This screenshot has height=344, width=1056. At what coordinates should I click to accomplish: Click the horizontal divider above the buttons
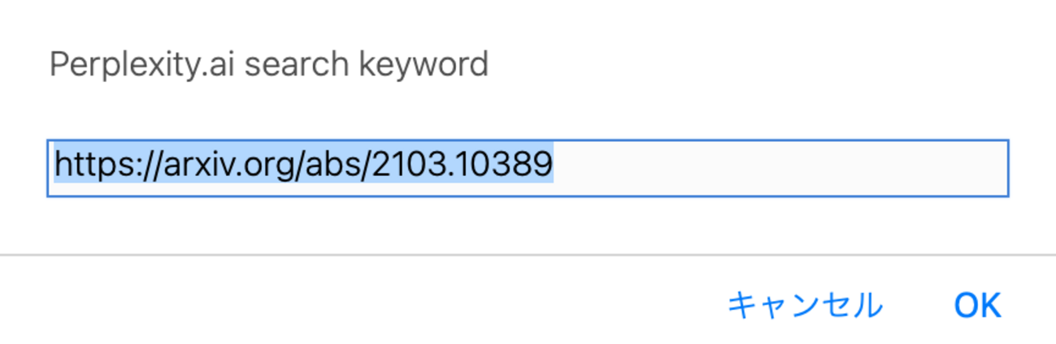(527, 255)
